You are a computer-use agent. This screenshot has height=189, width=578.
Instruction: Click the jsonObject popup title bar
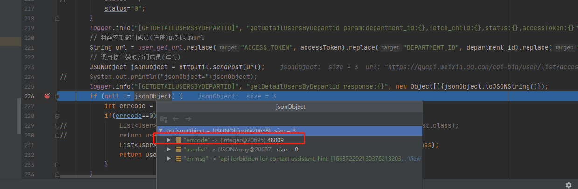click(x=290, y=107)
